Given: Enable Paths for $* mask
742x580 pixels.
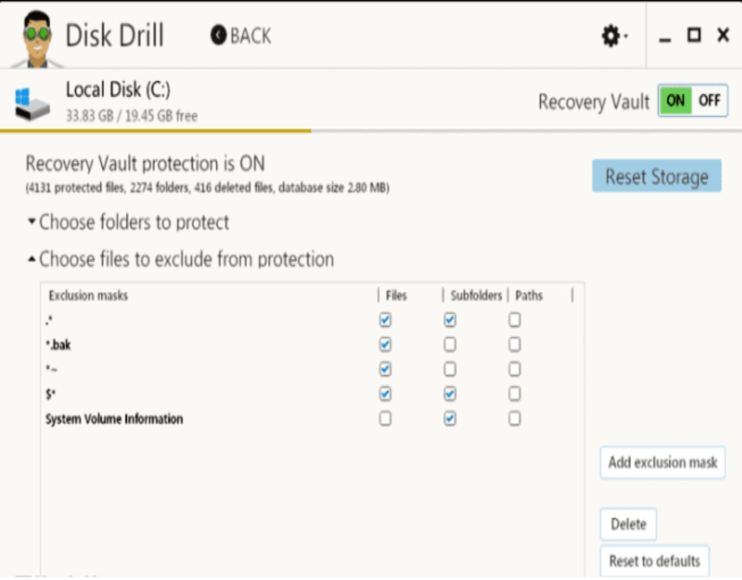Looking at the screenshot, I should click(515, 394).
